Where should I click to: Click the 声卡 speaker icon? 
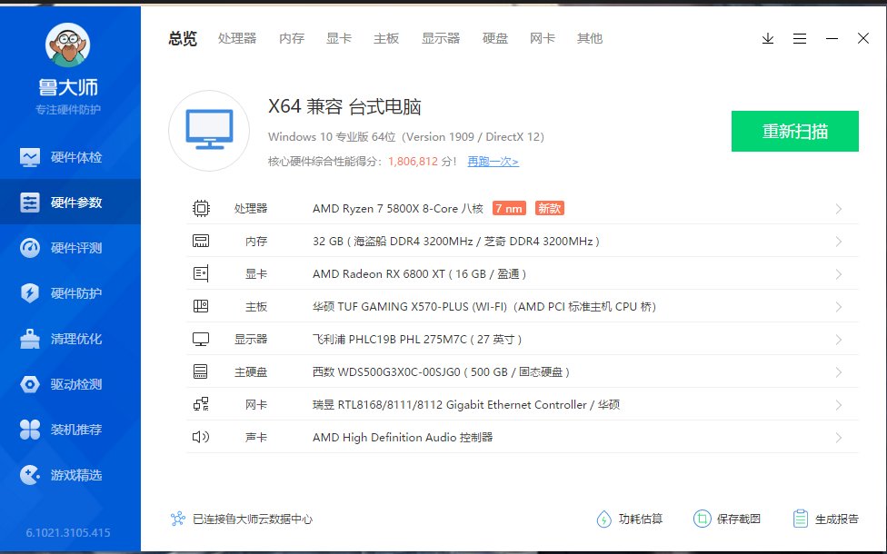coord(201,437)
